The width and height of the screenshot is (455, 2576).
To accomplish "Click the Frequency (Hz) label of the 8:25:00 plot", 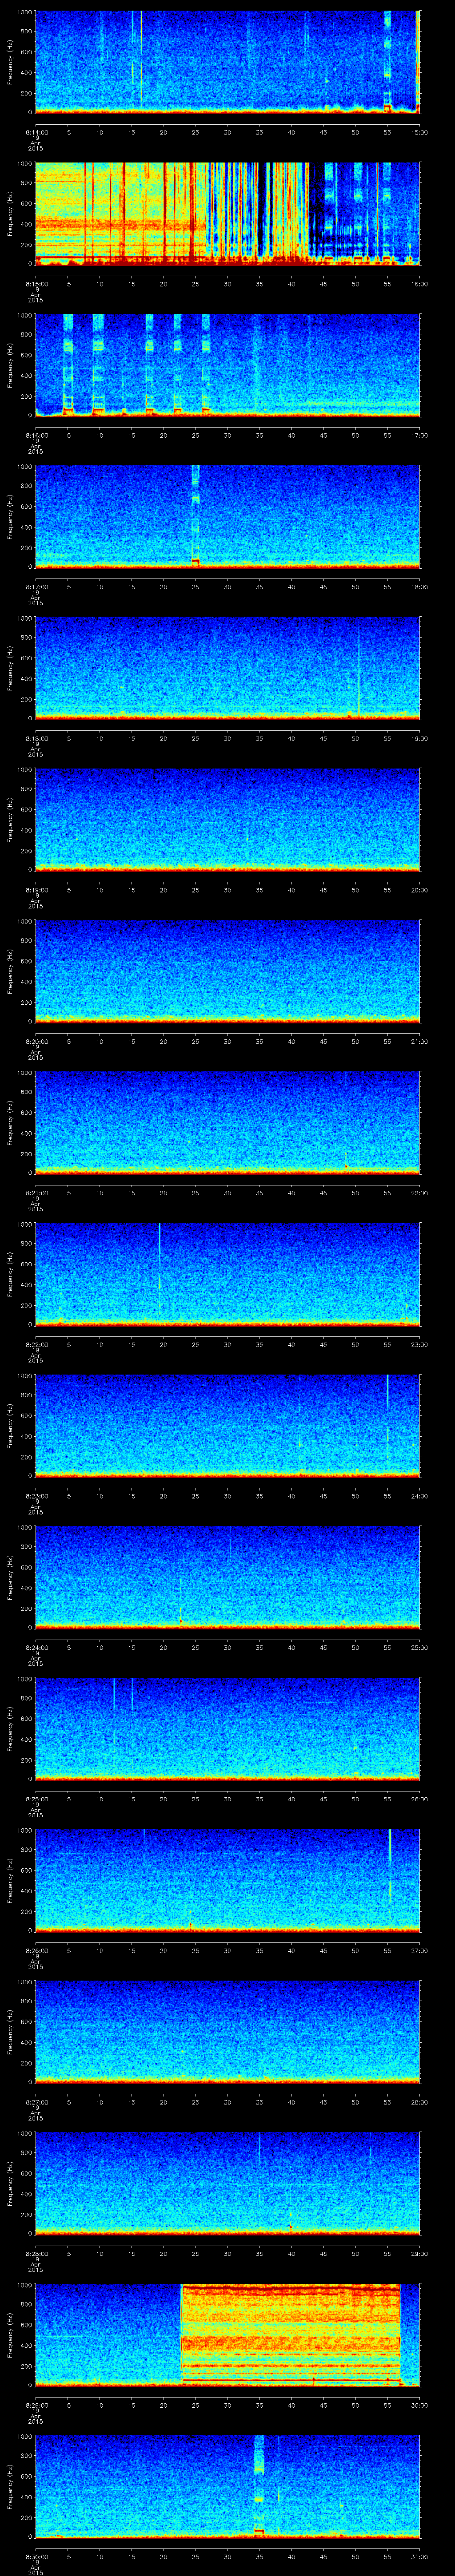I will click(10, 1729).
